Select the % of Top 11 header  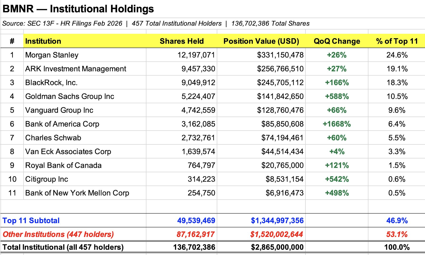(397, 41)
